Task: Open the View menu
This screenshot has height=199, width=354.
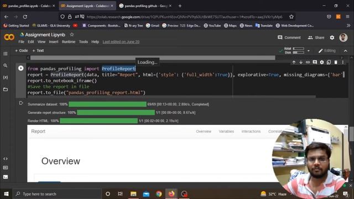Action: pos(41,42)
